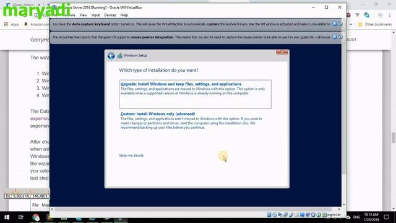Screen dimensions: 396x223
Task: Maximize the VirtualBox window
Action: [x=326, y=7]
